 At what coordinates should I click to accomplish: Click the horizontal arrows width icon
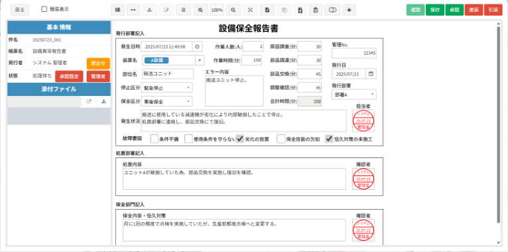[133, 10]
